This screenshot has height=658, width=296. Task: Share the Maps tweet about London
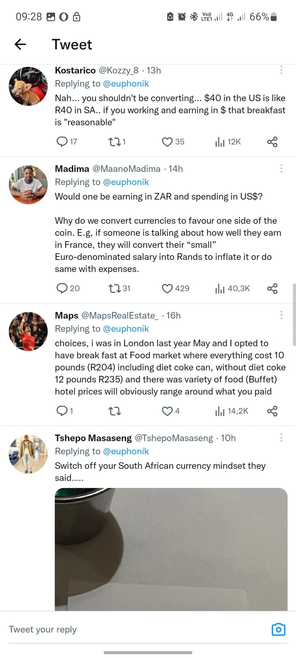point(272,411)
